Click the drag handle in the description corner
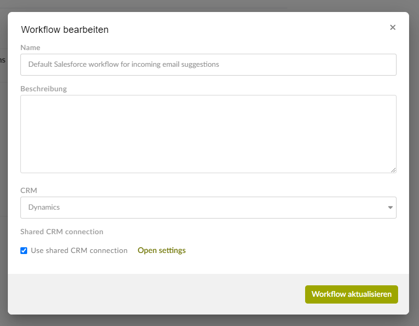 pos(393,170)
